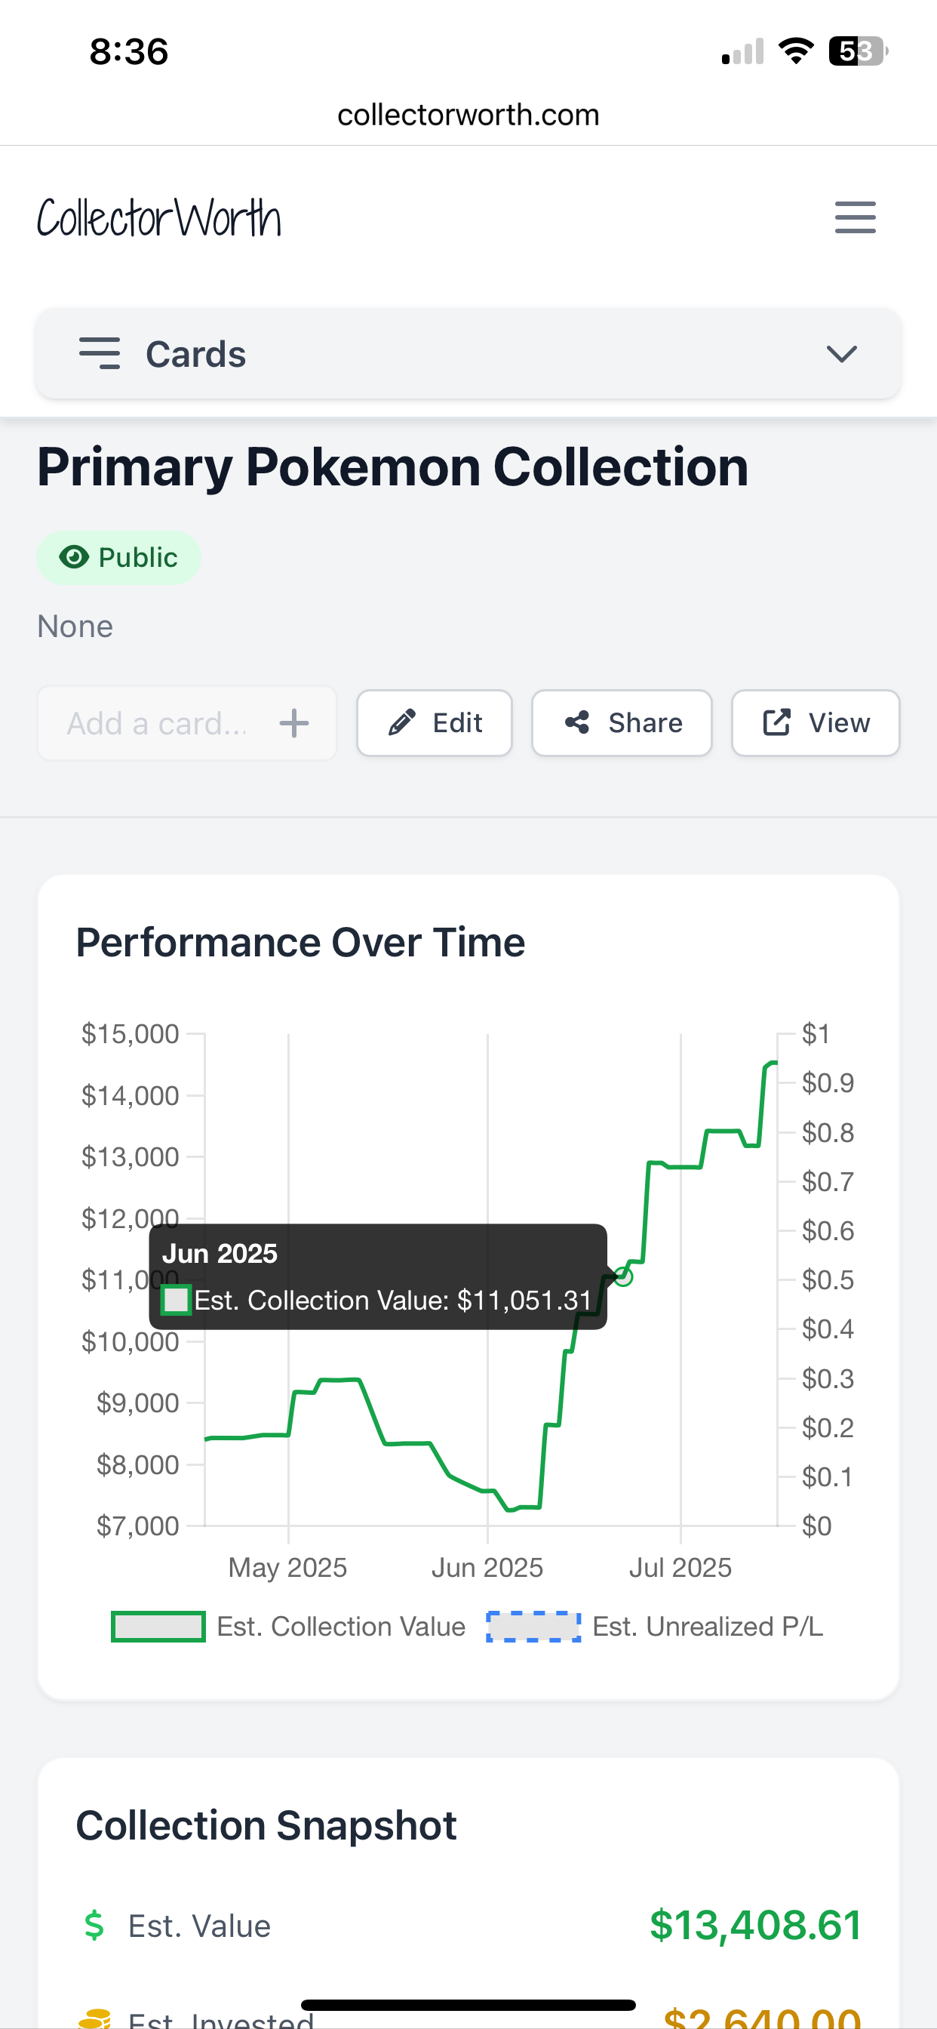
Task: Type in the Add a card field
Action: pyautogui.click(x=158, y=723)
